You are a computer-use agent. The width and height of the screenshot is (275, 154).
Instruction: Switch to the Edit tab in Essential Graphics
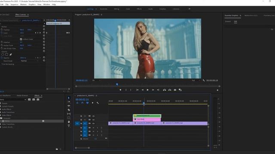pos(235,21)
